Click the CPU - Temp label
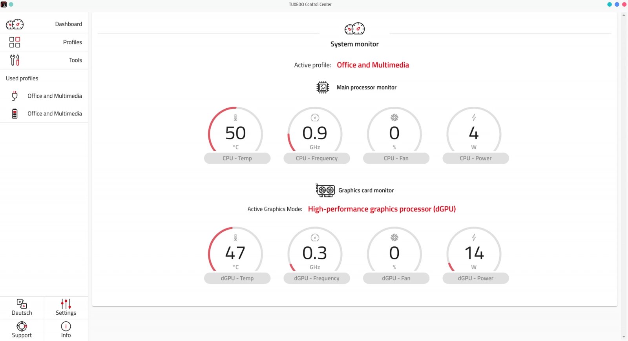The height and width of the screenshot is (341, 628). pos(237,158)
